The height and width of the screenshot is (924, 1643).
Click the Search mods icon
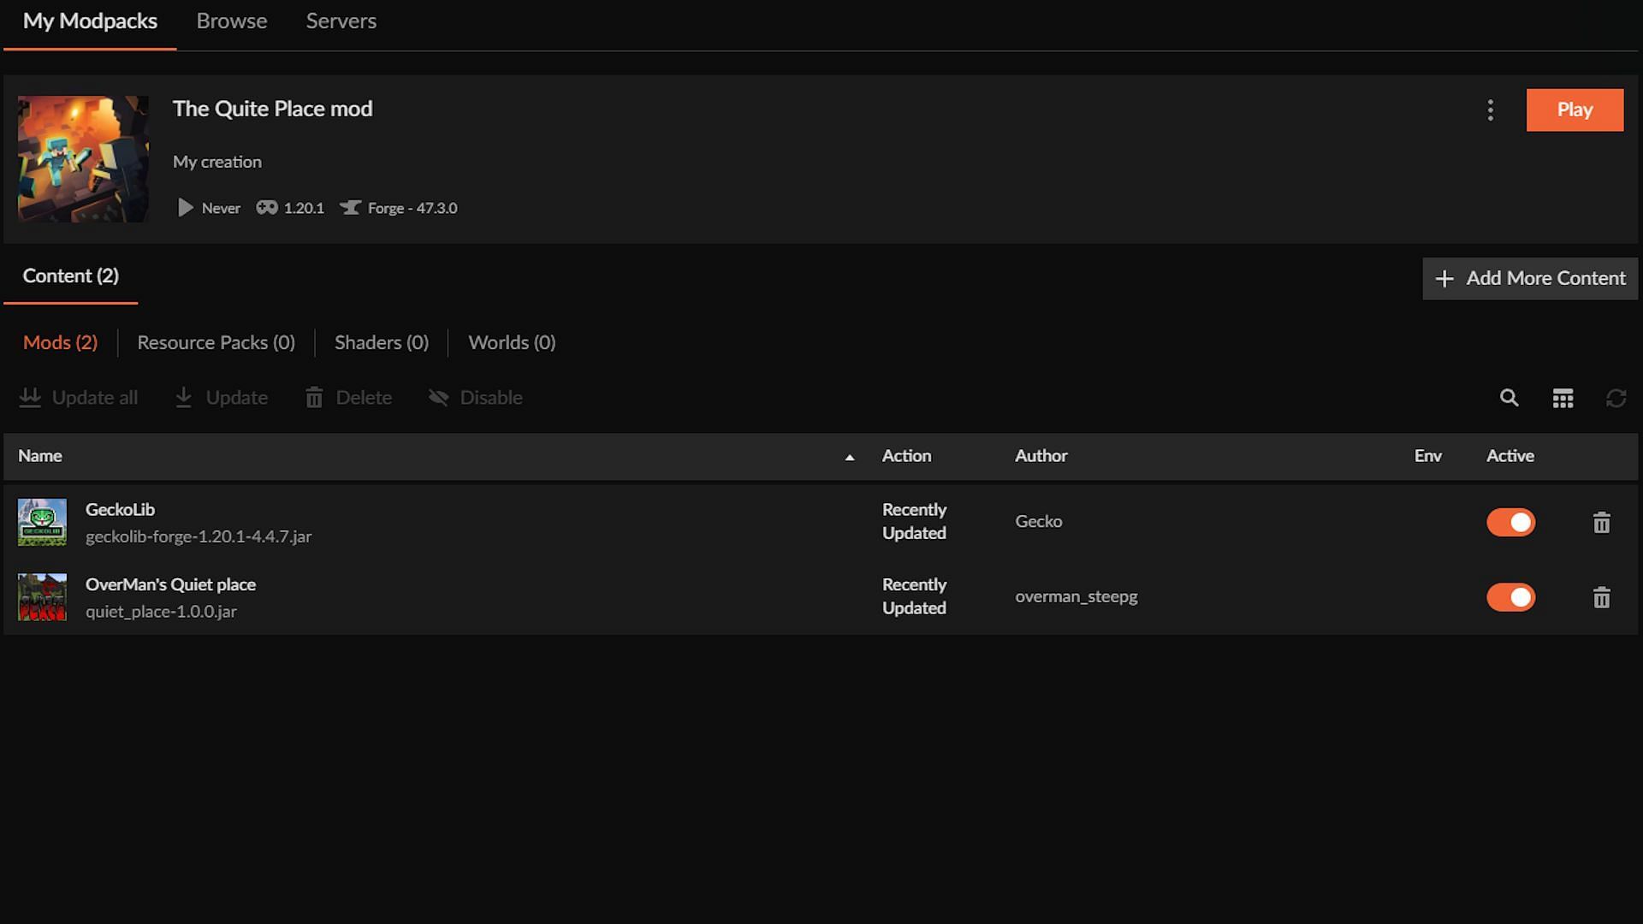pos(1509,397)
